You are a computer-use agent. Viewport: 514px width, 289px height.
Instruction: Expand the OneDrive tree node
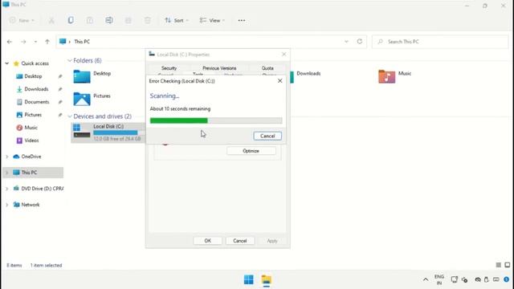click(x=7, y=157)
